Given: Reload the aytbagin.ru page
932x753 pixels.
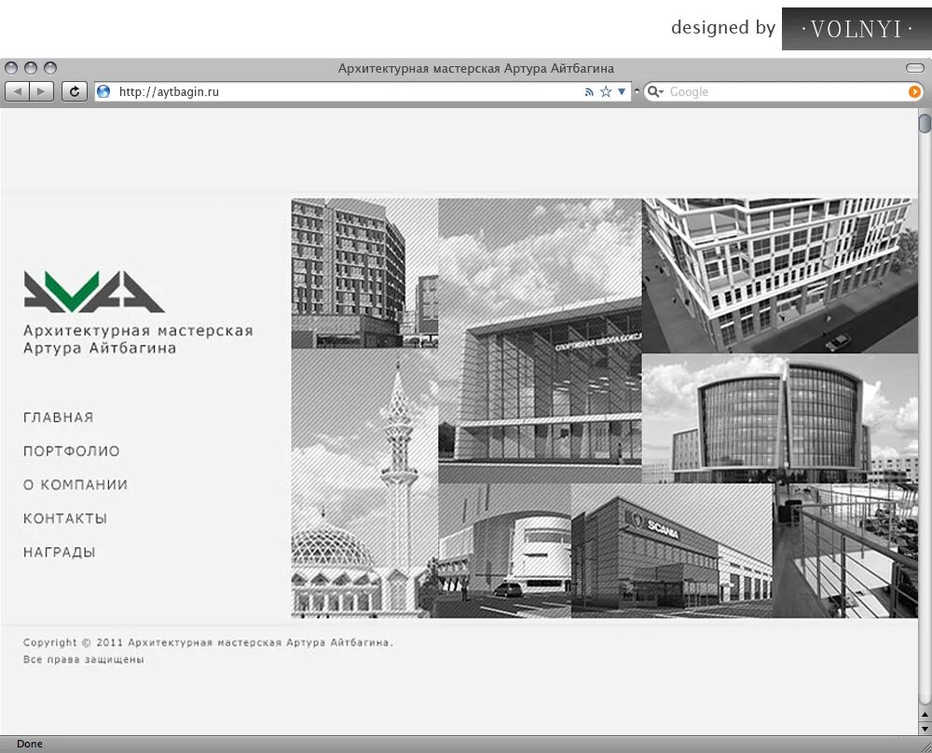Looking at the screenshot, I should (x=74, y=91).
